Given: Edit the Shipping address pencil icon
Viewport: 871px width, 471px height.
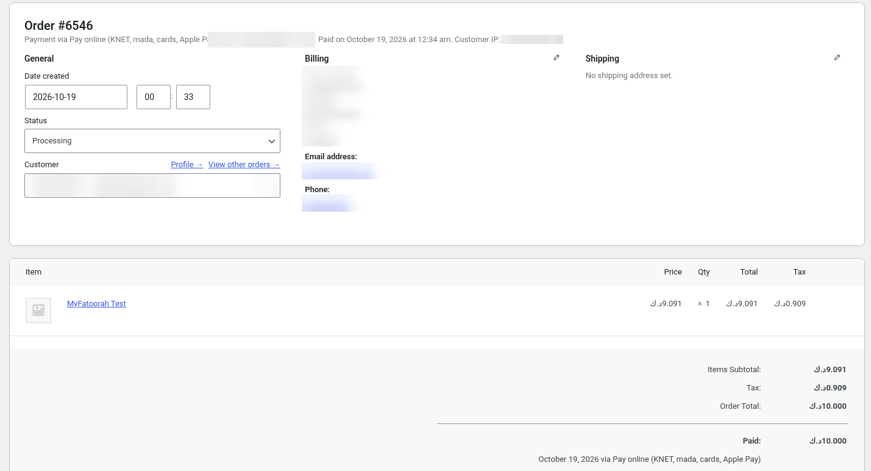Looking at the screenshot, I should tap(837, 57).
